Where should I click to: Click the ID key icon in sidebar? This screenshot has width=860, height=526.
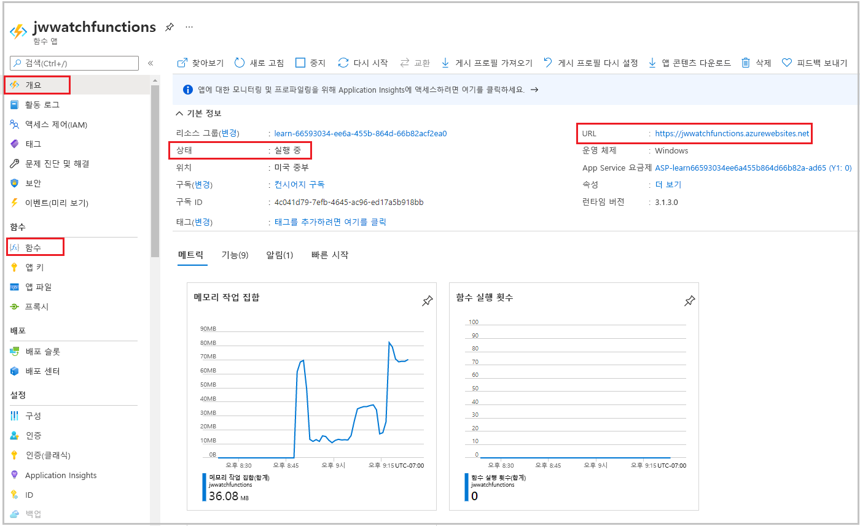point(15,495)
